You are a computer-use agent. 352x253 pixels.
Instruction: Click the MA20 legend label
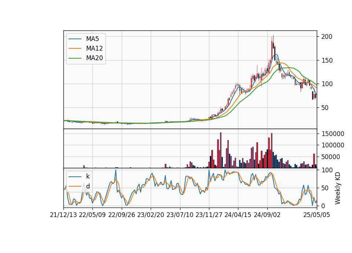coord(94,58)
